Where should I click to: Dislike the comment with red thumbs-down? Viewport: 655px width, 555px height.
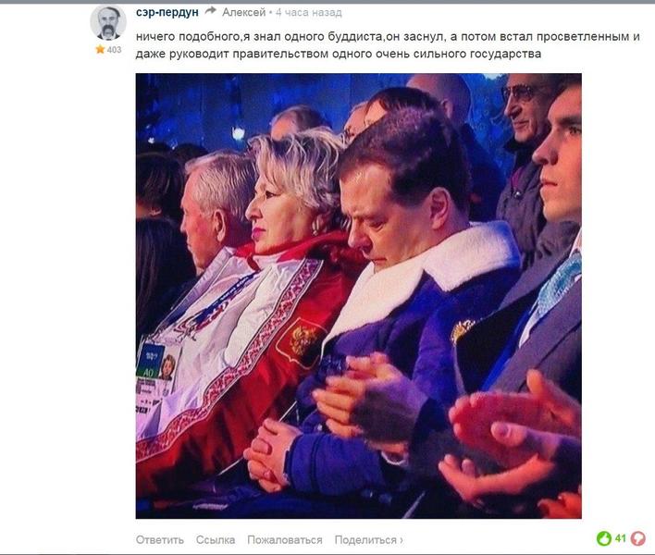tap(638, 538)
